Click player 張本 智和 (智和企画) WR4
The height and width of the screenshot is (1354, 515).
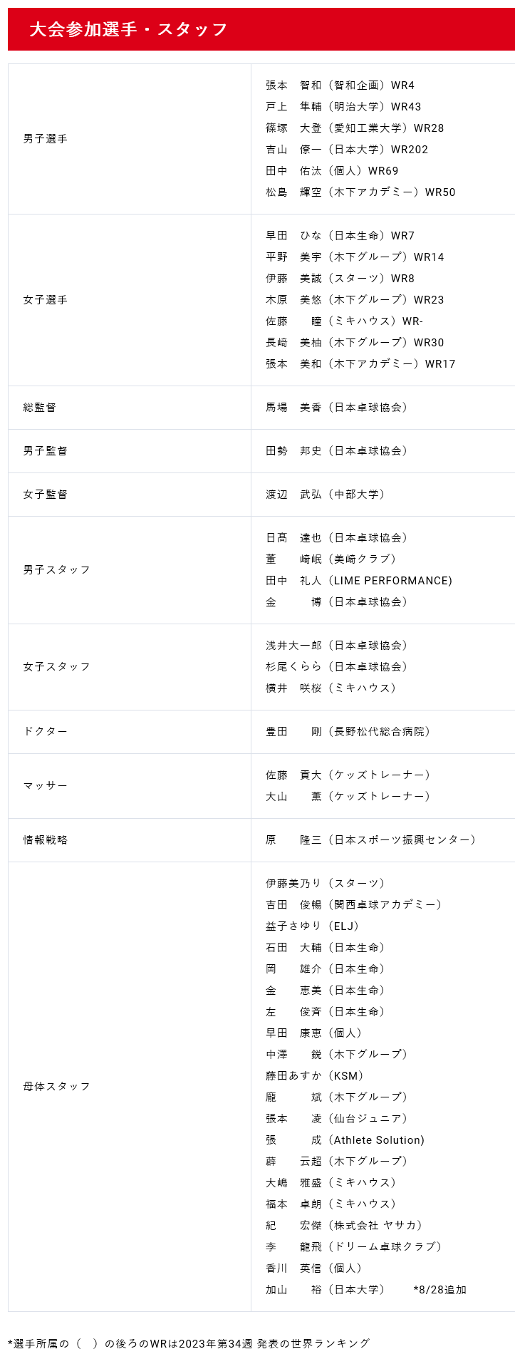point(340,86)
